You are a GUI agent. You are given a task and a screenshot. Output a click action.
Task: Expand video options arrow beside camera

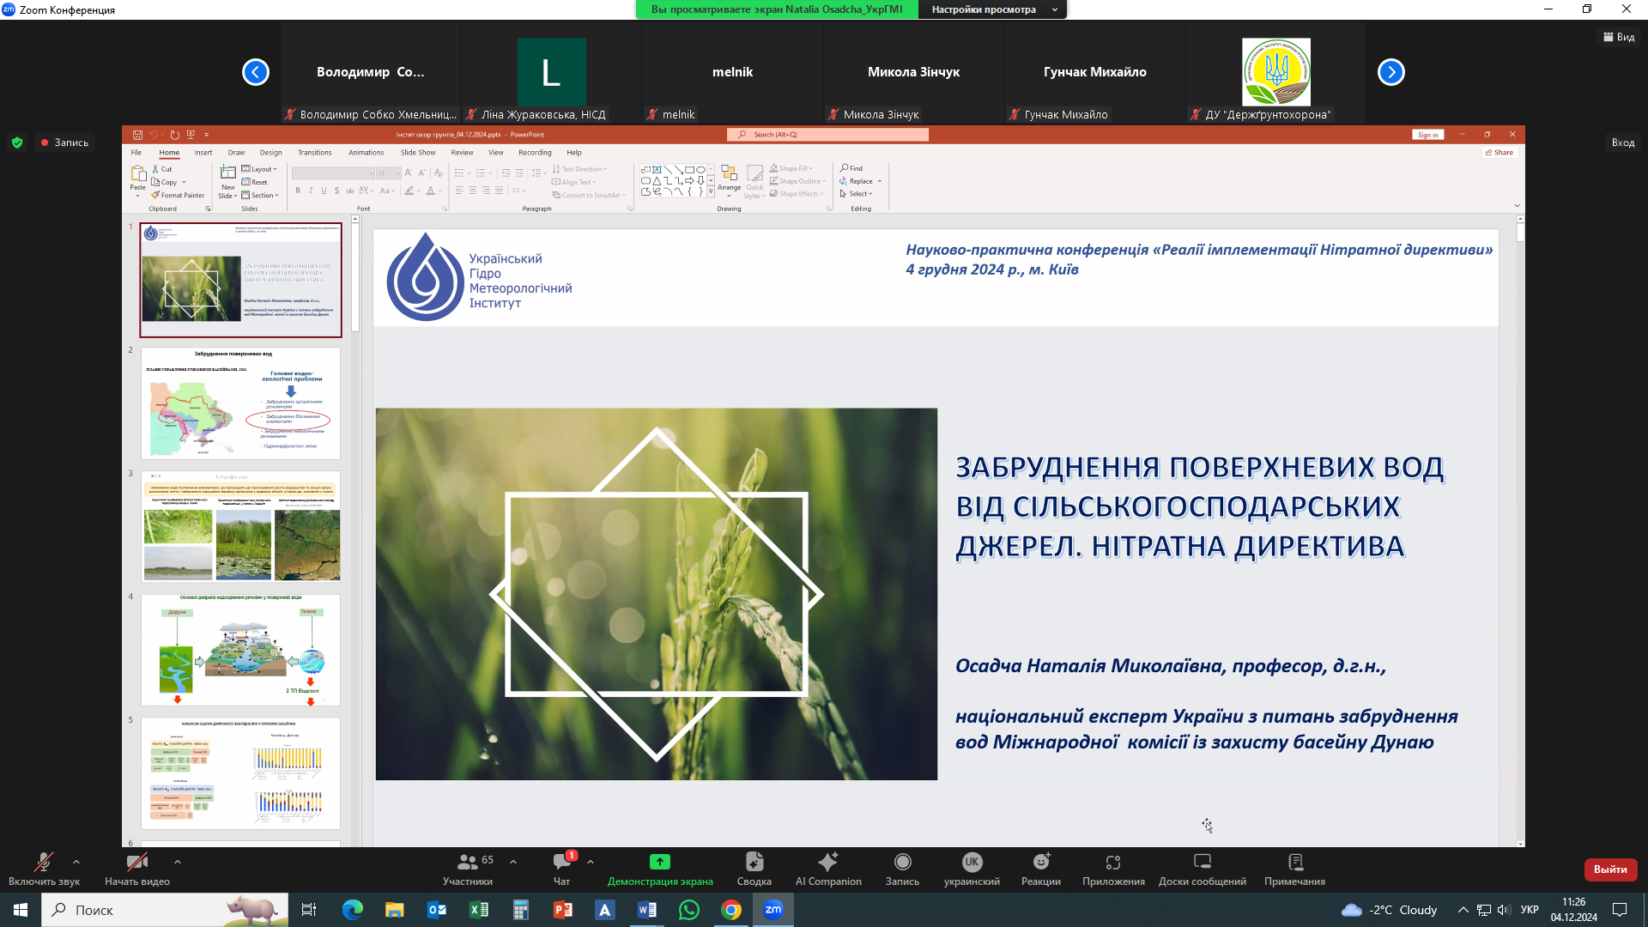point(177,862)
